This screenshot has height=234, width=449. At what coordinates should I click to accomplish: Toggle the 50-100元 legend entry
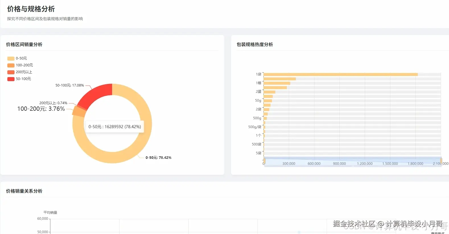click(19, 79)
